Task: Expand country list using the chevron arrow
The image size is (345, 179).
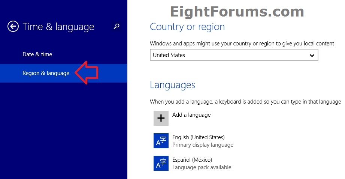Action: click(x=312, y=55)
